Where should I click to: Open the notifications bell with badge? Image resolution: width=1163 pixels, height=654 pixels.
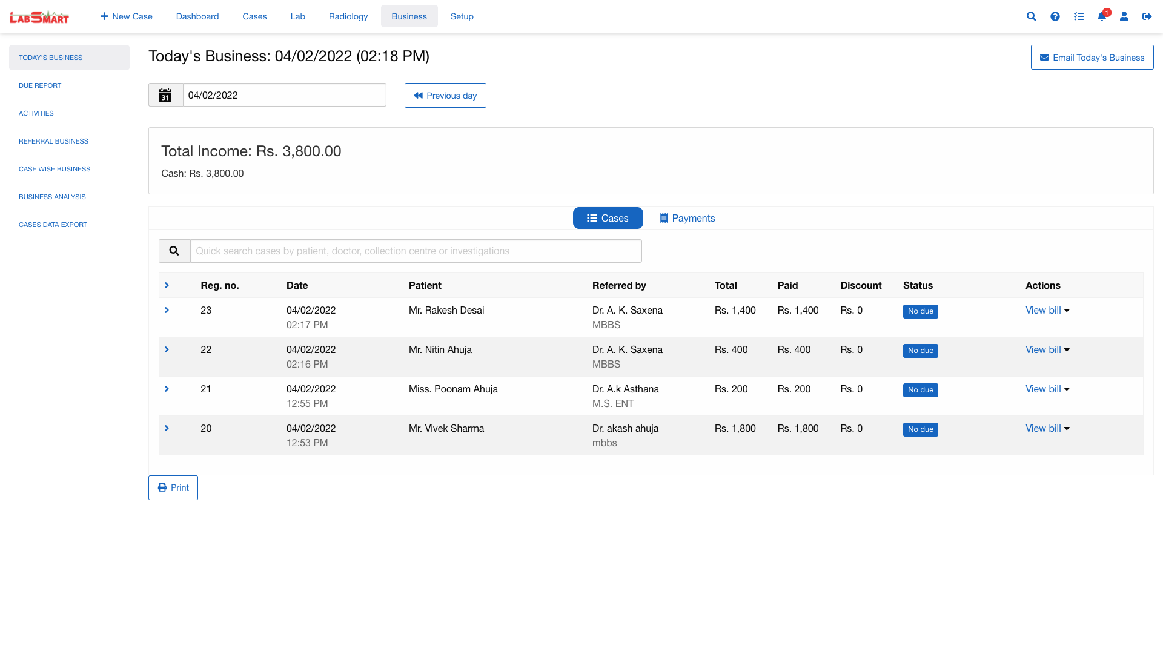pyautogui.click(x=1101, y=17)
